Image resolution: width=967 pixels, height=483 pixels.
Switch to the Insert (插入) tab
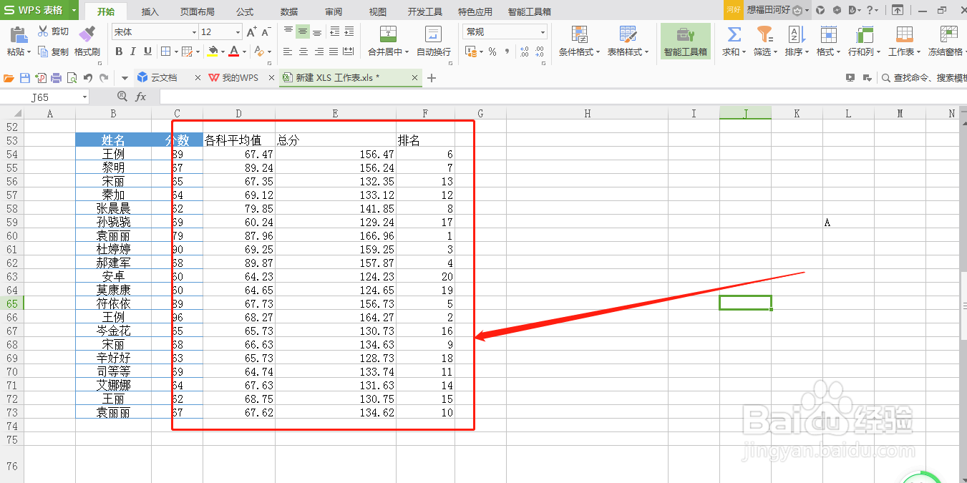tap(150, 12)
